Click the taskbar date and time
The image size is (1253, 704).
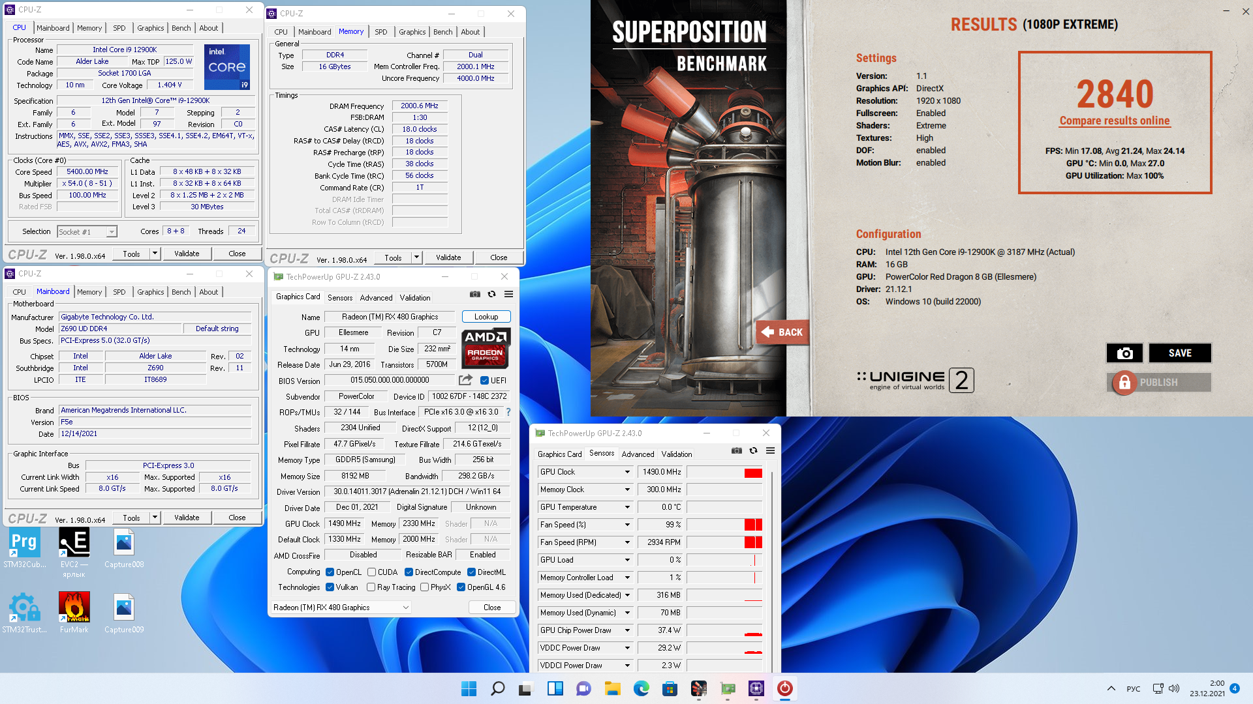1207,688
